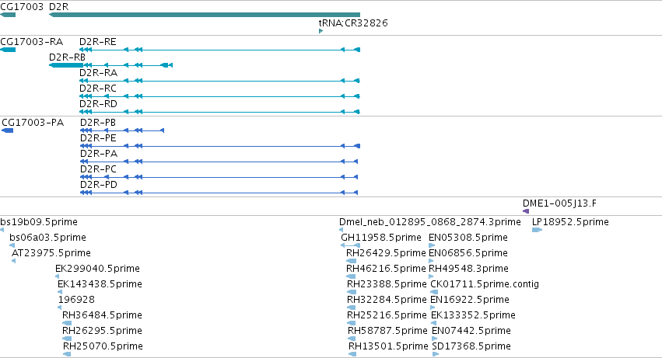Click the CG17003 gene label

click(x=22, y=7)
